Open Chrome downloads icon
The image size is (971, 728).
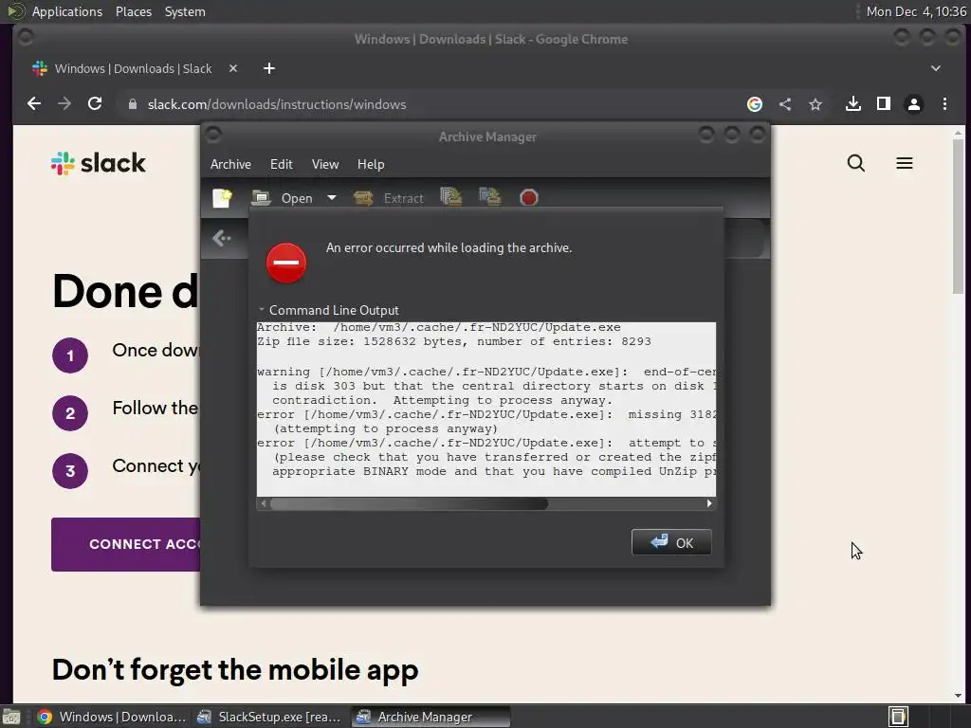[x=853, y=104]
